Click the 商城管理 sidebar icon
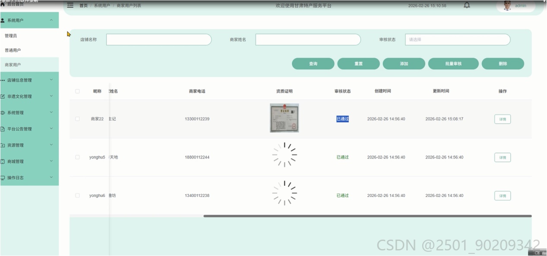Viewport: 547px width, 256px height. (x=3, y=162)
